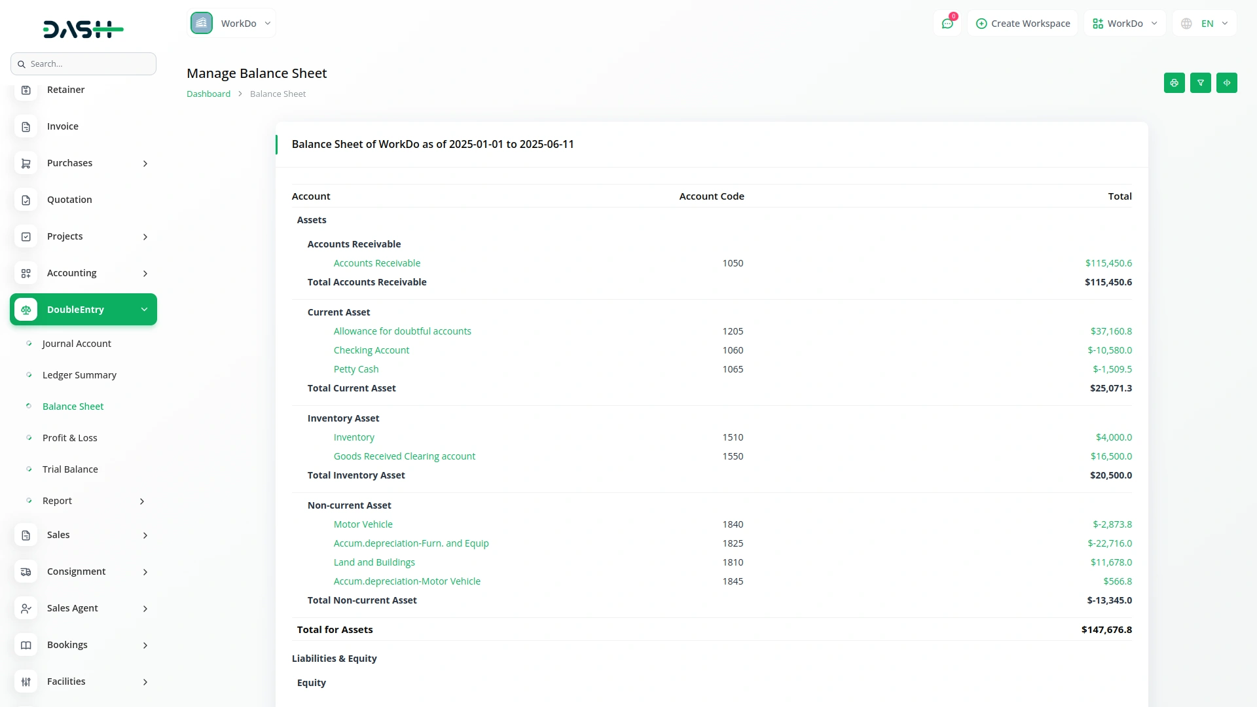Open the chat messages icon
Image resolution: width=1257 pixels, height=707 pixels.
pyautogui.click(x=947, y=24)
